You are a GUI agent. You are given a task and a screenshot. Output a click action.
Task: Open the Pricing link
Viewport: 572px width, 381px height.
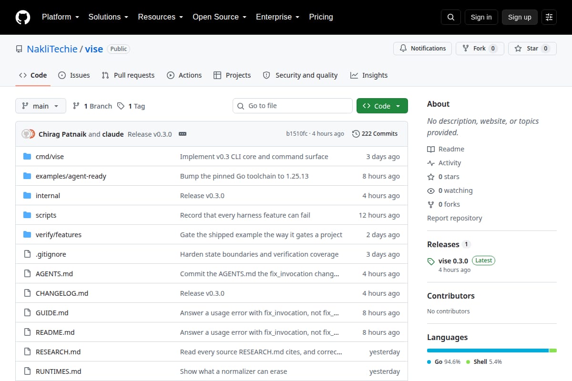point(321,17)
